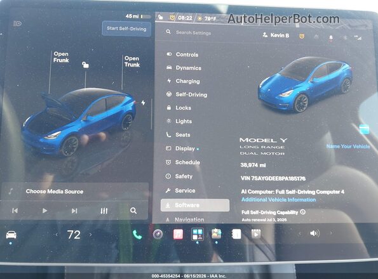Open the media equalizer icon
Viewport: 378px width, 279px height.
coord(104,211)
